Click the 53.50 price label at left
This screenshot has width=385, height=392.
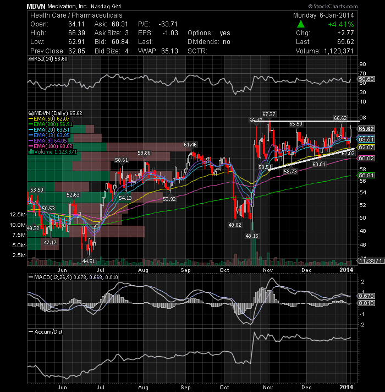click(37, 190)
